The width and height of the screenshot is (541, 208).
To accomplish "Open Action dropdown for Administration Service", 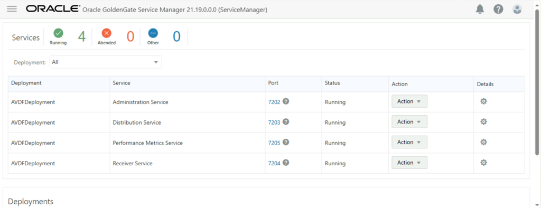I will (x=409, y=101).
